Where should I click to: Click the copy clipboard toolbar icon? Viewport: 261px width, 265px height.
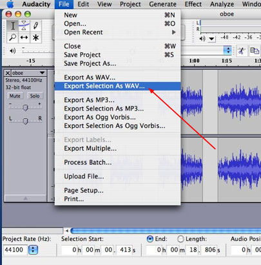[255, 51]
